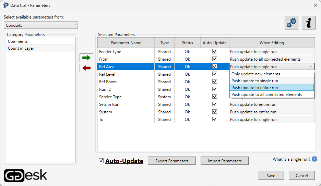Toggle Auto-Update checkbox for Run ID

pos(215,89)
